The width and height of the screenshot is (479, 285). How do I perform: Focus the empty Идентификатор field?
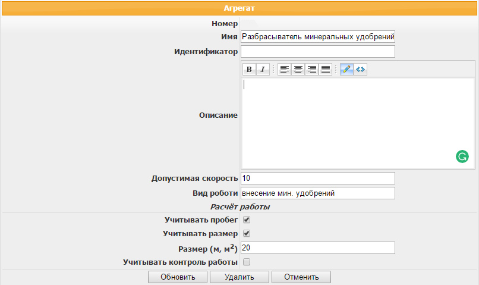pyautogui.click(x=318, y=51)
